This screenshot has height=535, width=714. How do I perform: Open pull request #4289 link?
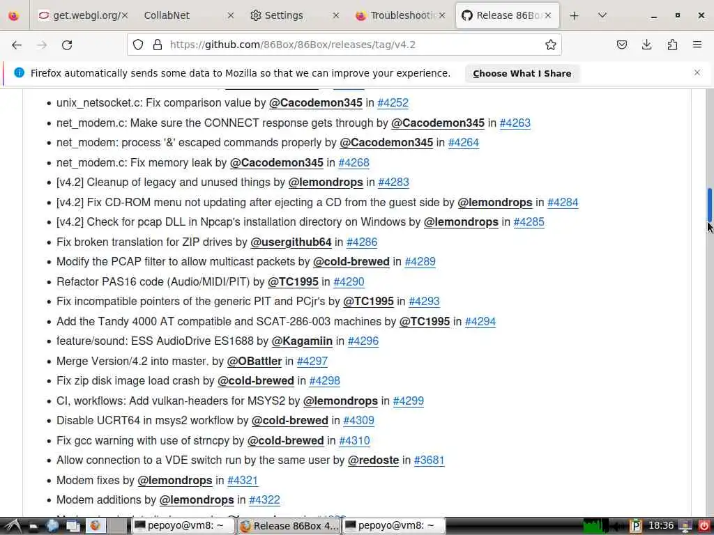click(x=420, y=262)
